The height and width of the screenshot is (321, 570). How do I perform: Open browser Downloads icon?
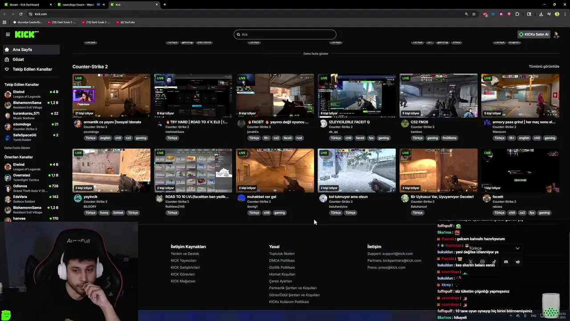(541, 14)
